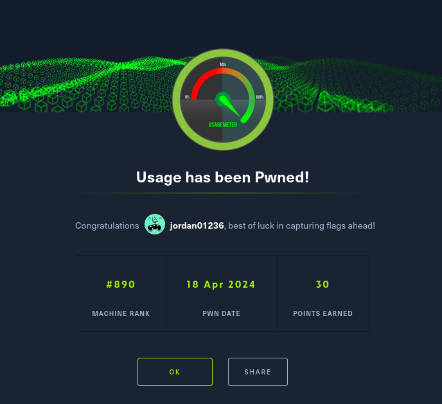Viewport: 442px width, 404px height.
Task: Open the jordan01236 profile link
Action: (x=197, y=225)
